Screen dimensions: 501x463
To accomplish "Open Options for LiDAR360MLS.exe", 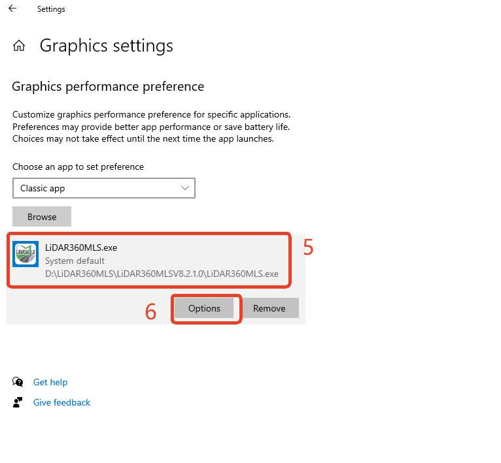I will 204,308.
